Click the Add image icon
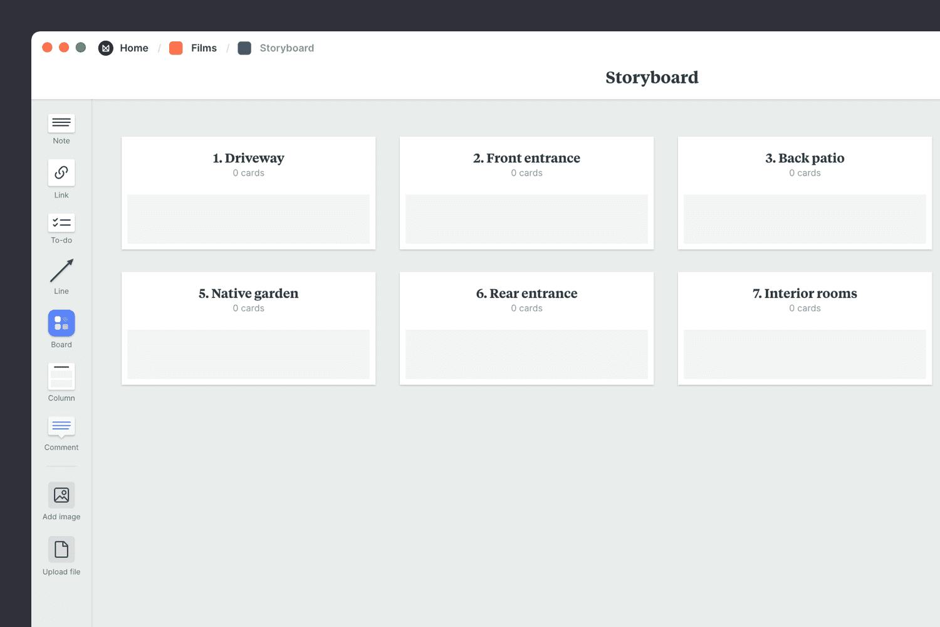940x627 pixels. (61, 495)
